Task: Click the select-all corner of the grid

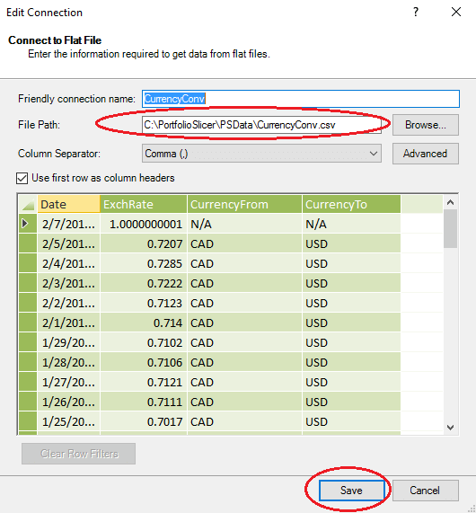Action: pos(28,204)
